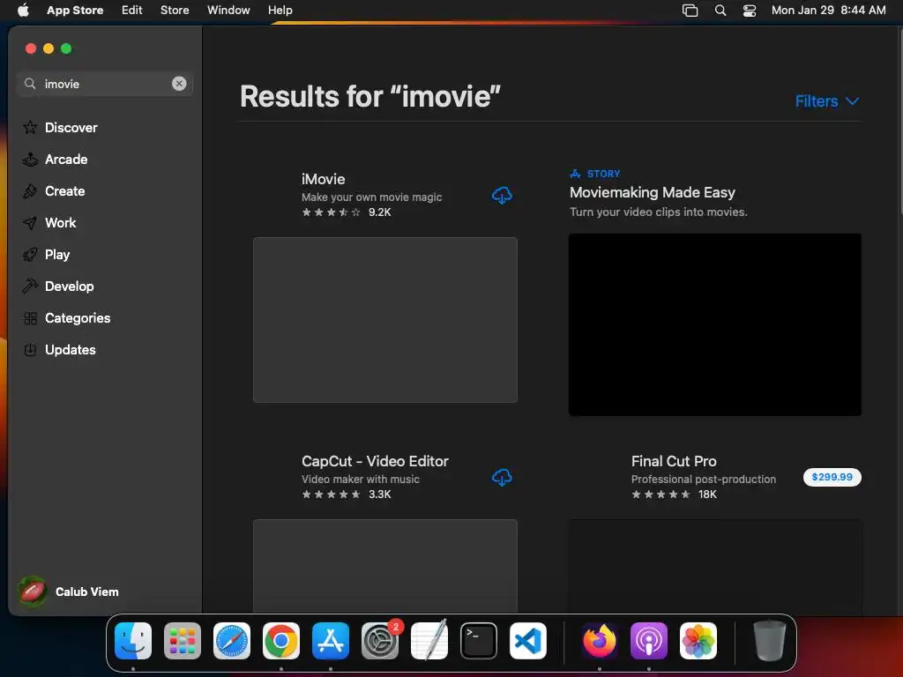This screenshot has width=903, height=677.
Task: Click the STORY label icon
Action: pos(575,174)
